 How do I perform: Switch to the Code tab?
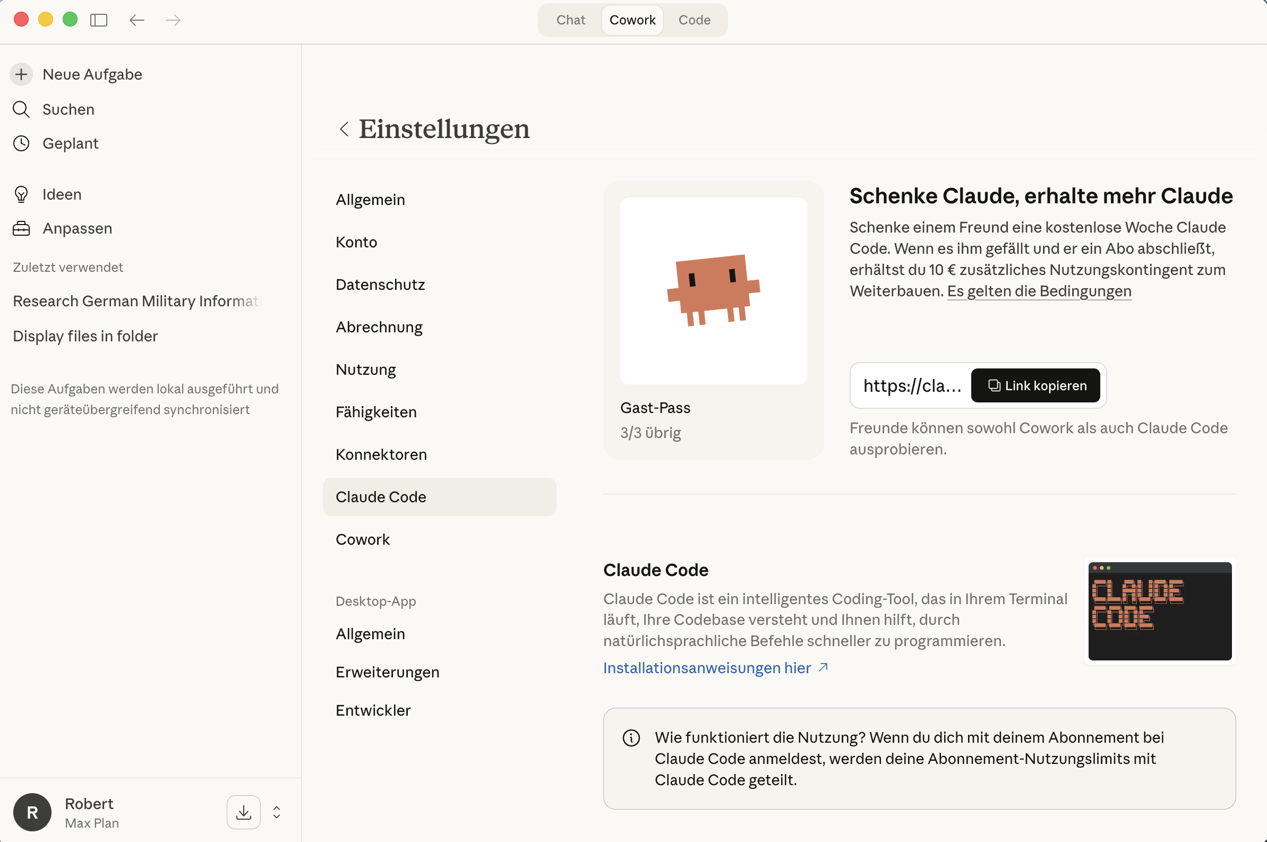(x=694, y=20)
